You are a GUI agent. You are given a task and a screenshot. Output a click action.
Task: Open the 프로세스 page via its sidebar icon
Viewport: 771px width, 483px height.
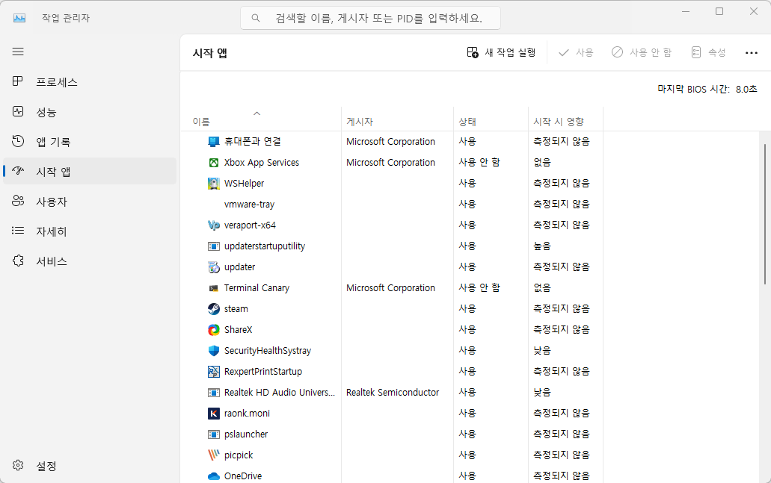pyautogui.click(x=18, y=82)
